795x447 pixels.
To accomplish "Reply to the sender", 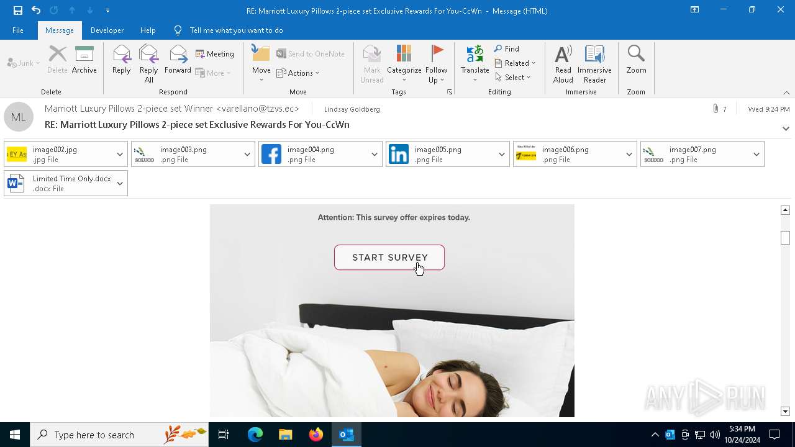I will tap(122, 60).
